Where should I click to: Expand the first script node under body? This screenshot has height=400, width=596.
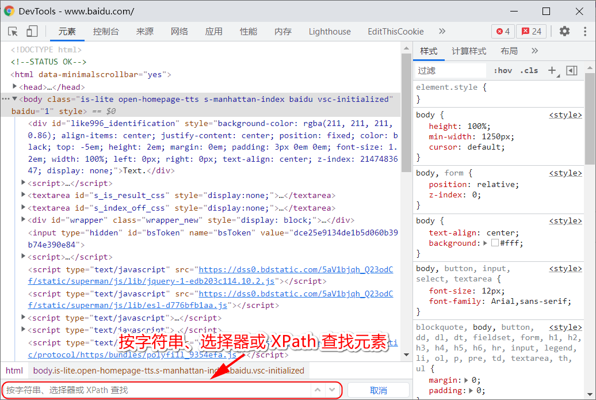[x=23, y=182]
